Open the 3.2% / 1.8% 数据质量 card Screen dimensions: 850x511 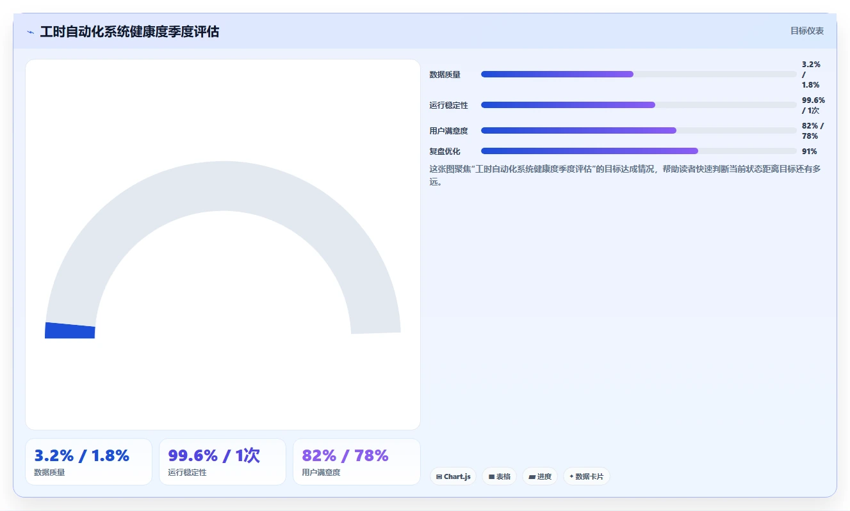coord(88,462)
